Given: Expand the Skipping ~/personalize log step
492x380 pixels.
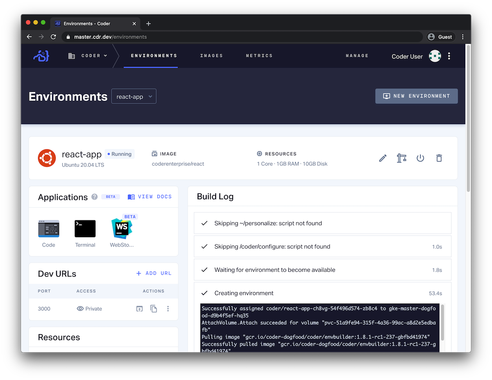Looking at the screenshot, I should (323, 223).
